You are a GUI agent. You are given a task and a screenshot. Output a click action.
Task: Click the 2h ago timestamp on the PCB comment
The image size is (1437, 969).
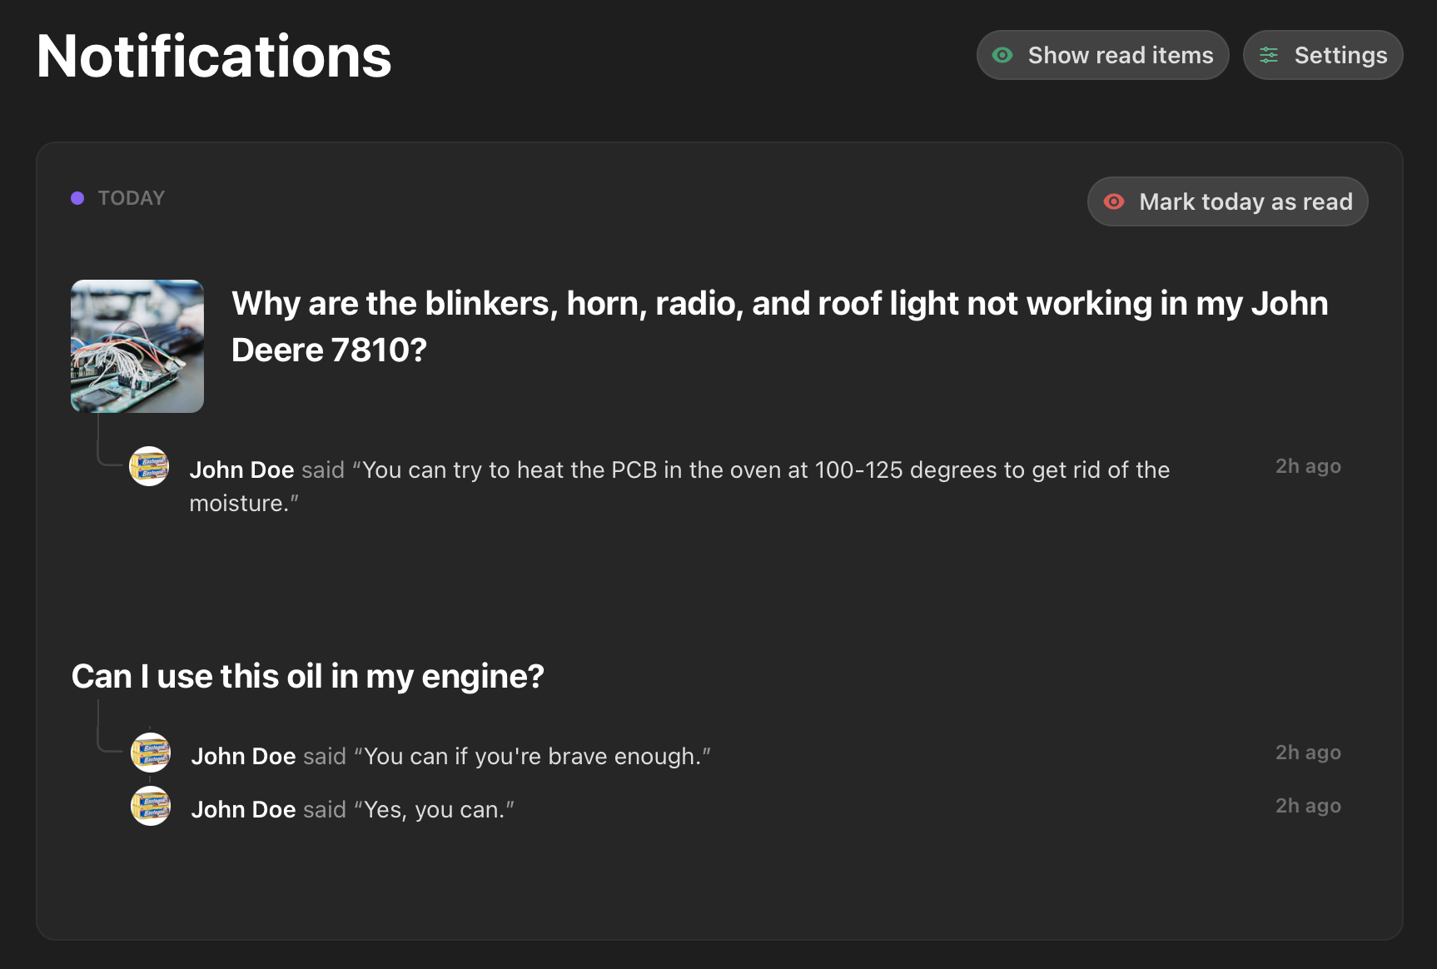click(1308, 466)
